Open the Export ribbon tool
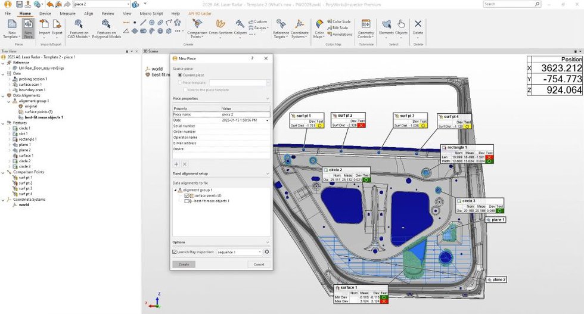584x314 pixels. point(57,28)
